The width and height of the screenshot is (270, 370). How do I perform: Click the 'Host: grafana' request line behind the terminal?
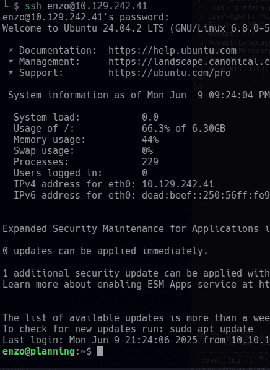[239, 8]
